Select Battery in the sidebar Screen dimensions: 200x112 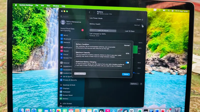71,99
